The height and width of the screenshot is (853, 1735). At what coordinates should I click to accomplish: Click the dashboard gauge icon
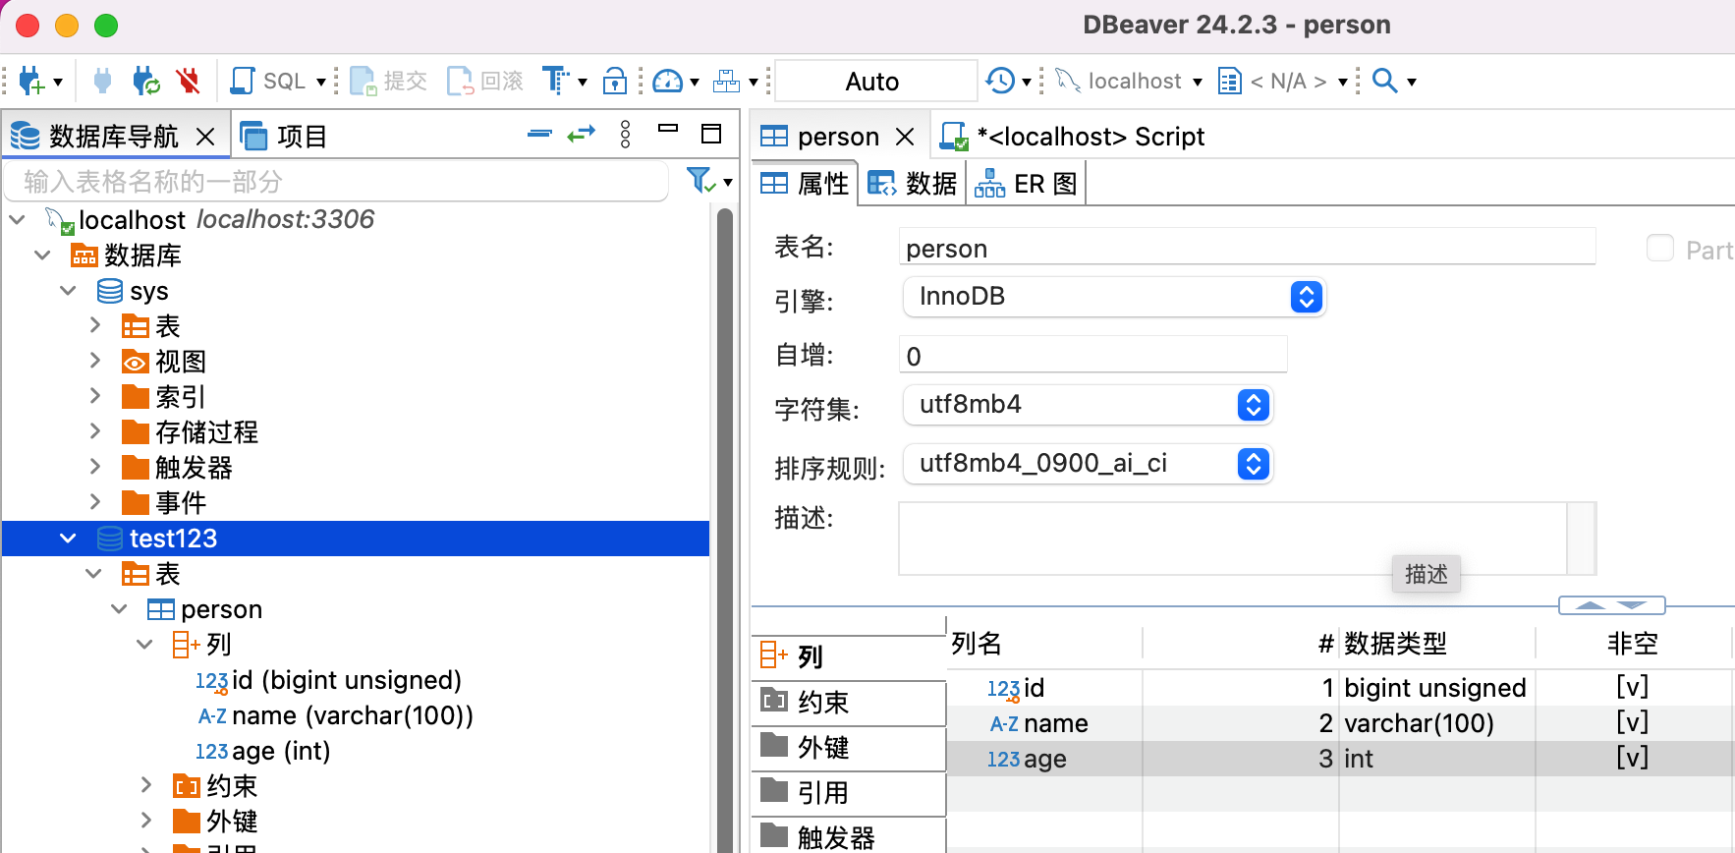(668, 81)
